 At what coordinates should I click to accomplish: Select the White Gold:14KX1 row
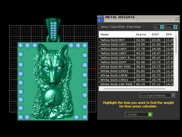tap(136, 80)
